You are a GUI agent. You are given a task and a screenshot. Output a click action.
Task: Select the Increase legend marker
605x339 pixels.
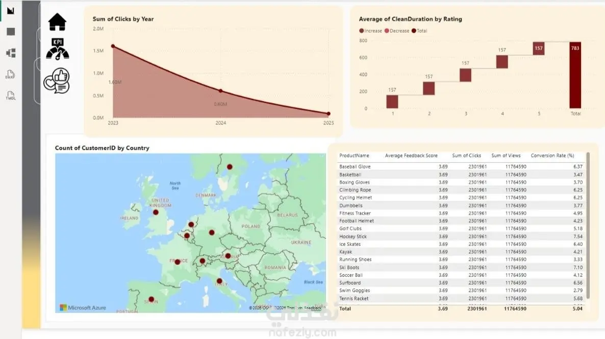pyautogui.click(x=362, y=31)
